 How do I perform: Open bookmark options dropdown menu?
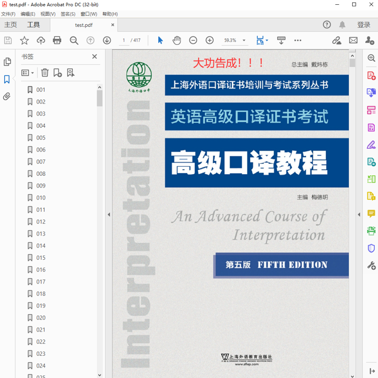point(27,73)
